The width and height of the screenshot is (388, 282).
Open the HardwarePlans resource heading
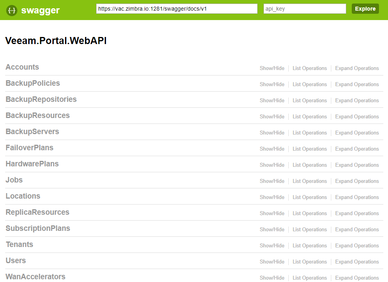[x=32, y=164]
